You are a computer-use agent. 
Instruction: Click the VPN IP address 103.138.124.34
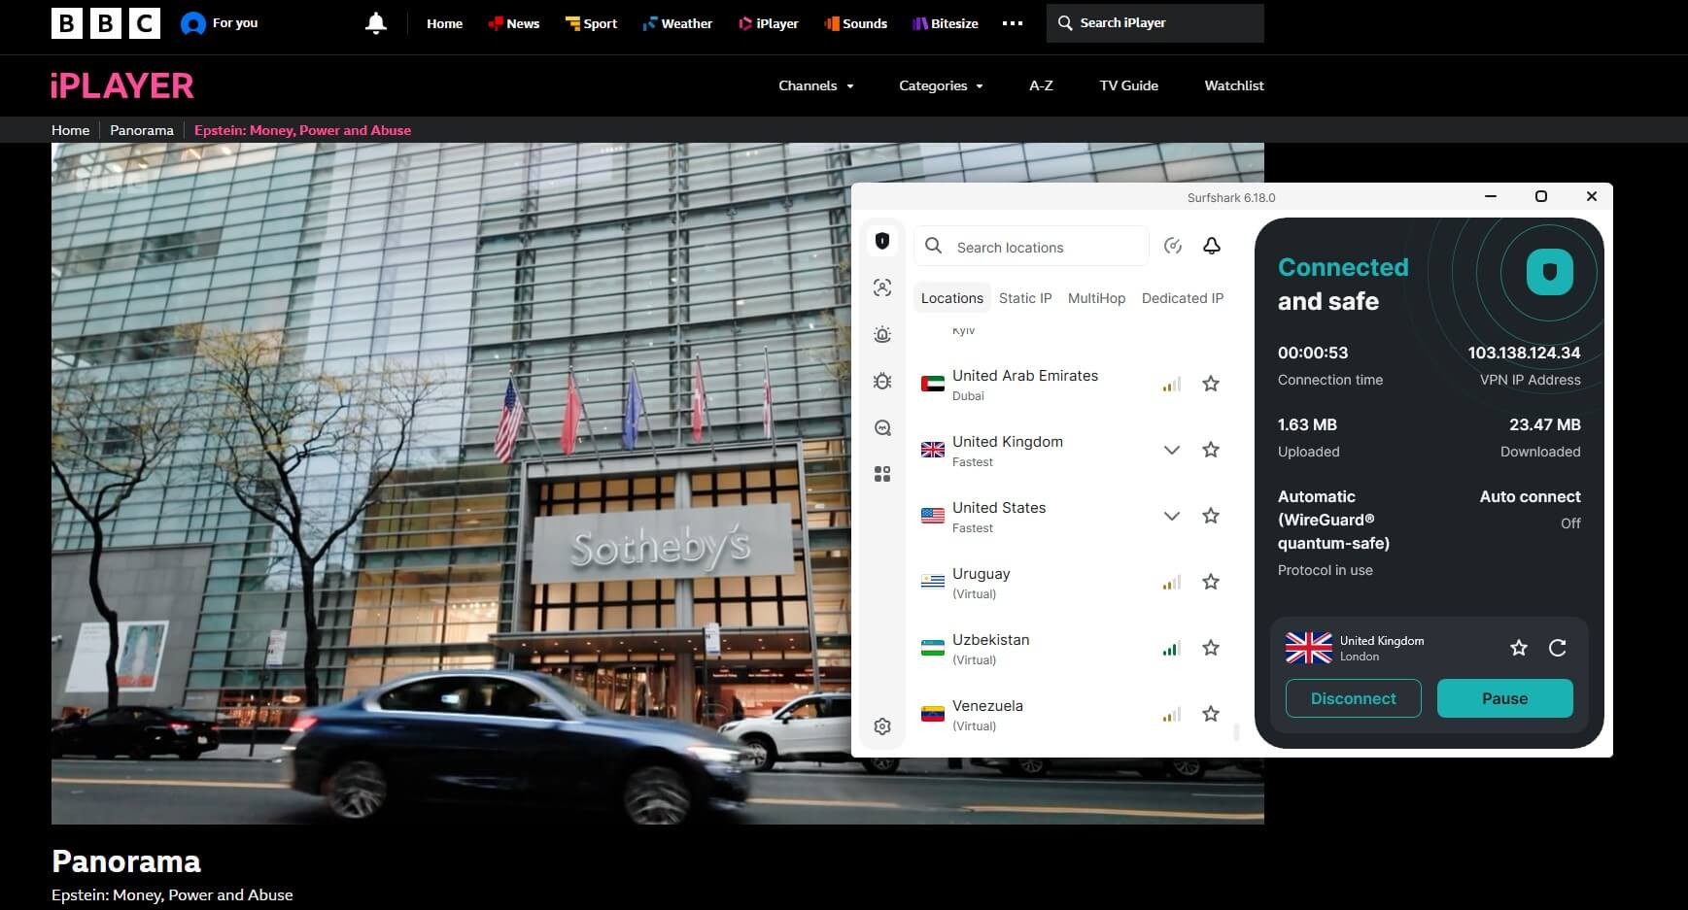[x=1524, y=353]
